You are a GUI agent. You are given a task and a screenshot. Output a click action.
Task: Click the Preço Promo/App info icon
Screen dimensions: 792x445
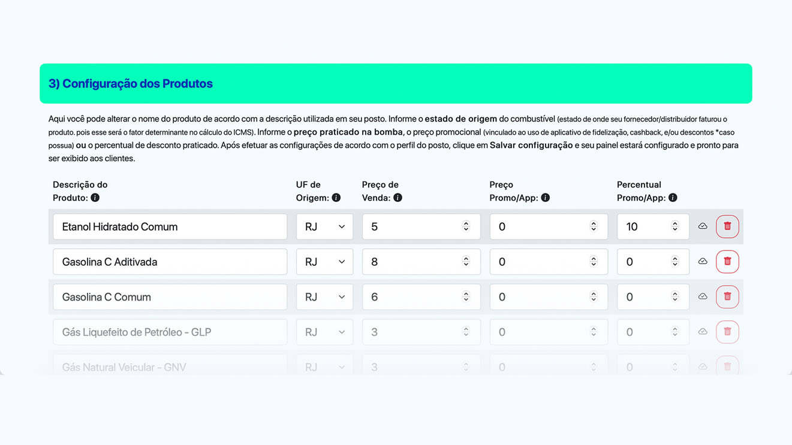[545, 198]
